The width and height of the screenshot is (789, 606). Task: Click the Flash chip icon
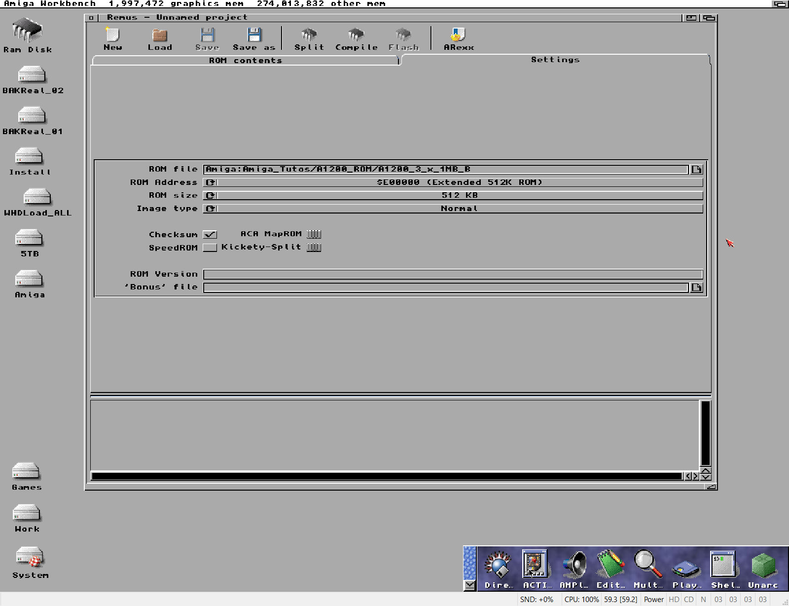coord(403,39)
